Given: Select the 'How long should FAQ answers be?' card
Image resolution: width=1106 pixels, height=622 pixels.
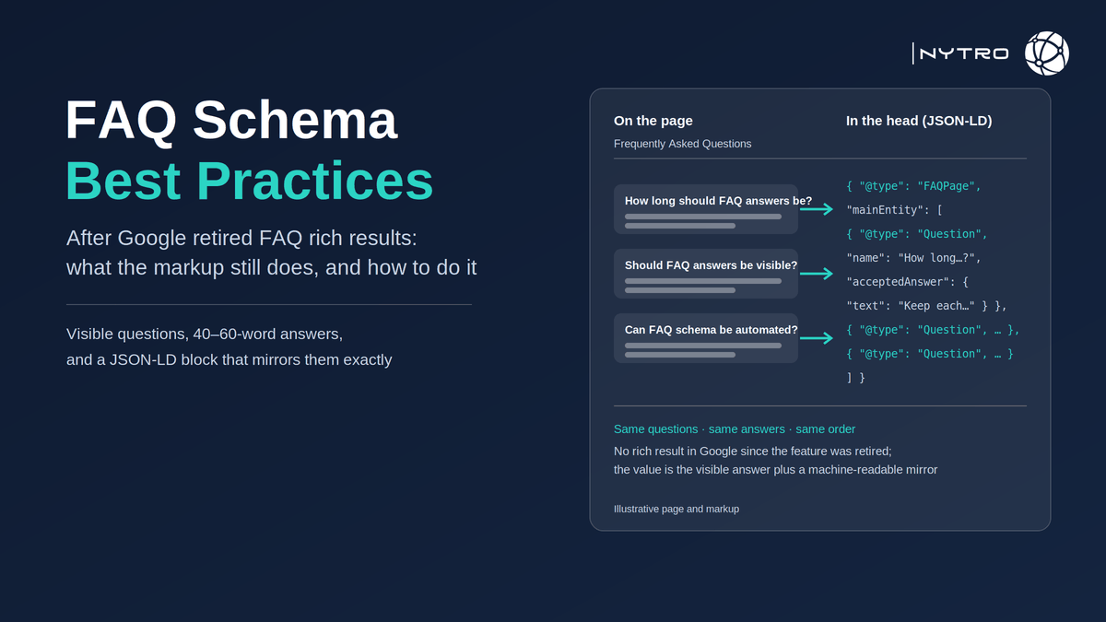Looking at the screenshot, I should click(x=706, y=209).
